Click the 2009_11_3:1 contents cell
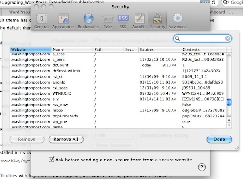The image size is (243, 179). 194,77
